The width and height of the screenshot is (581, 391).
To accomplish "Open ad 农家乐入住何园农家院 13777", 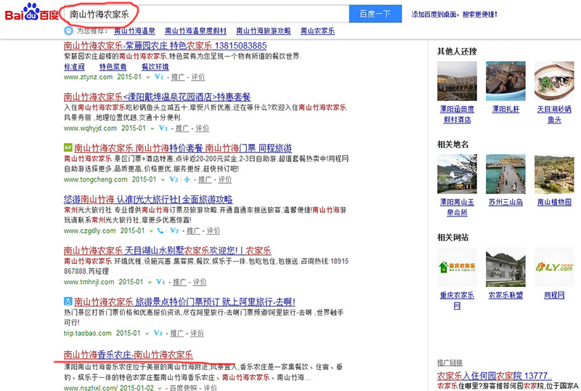I will coord(495,375).
